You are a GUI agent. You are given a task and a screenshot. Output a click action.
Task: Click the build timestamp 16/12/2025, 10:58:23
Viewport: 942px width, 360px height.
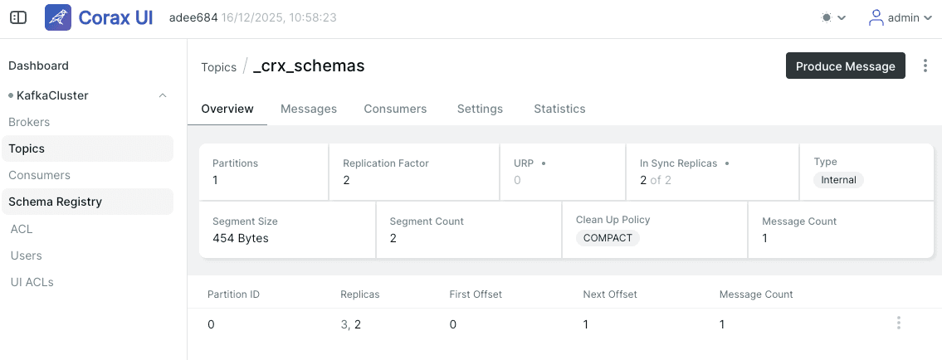pyautogui.click(x=279, y=18)
